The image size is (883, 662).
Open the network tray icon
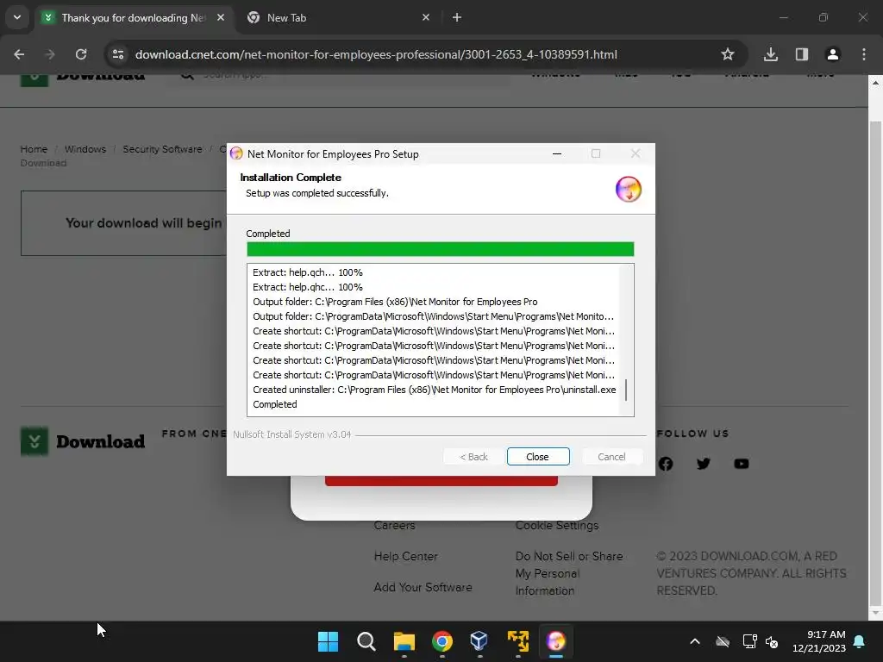click(749, 641)
